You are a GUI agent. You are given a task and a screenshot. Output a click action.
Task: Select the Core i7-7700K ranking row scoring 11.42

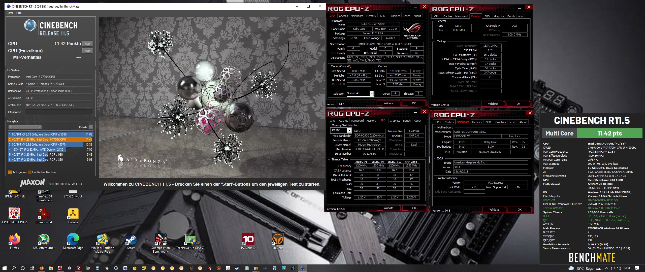coord(51,140)
